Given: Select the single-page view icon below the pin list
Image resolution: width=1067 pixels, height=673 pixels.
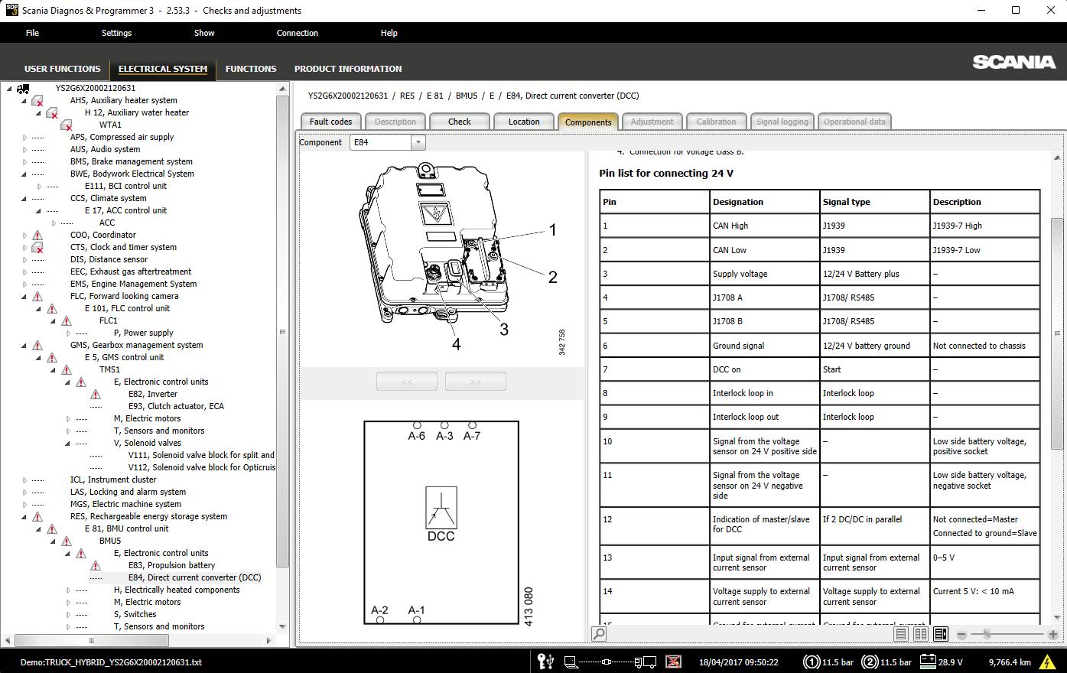Looking at the screenshot, I should pos(901,633).
